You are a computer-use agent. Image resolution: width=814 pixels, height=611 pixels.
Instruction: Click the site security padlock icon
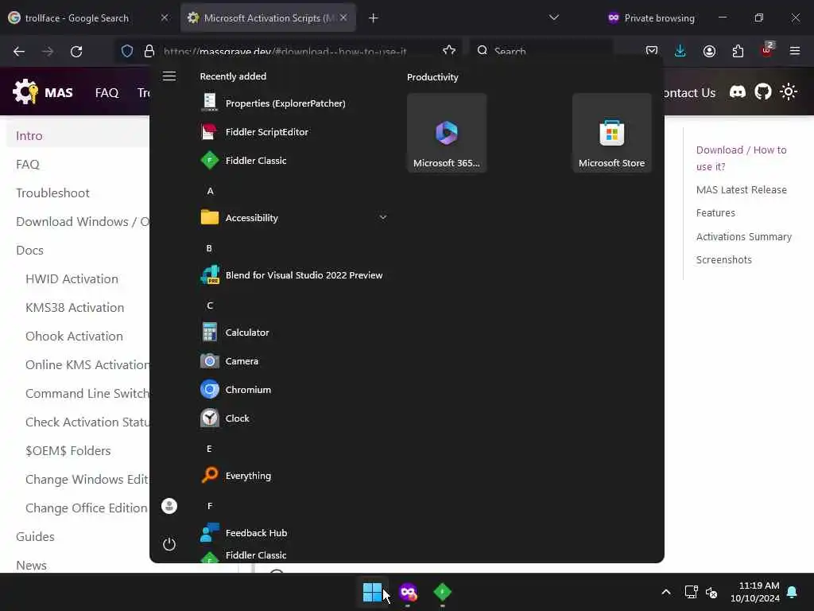point(149,52)
